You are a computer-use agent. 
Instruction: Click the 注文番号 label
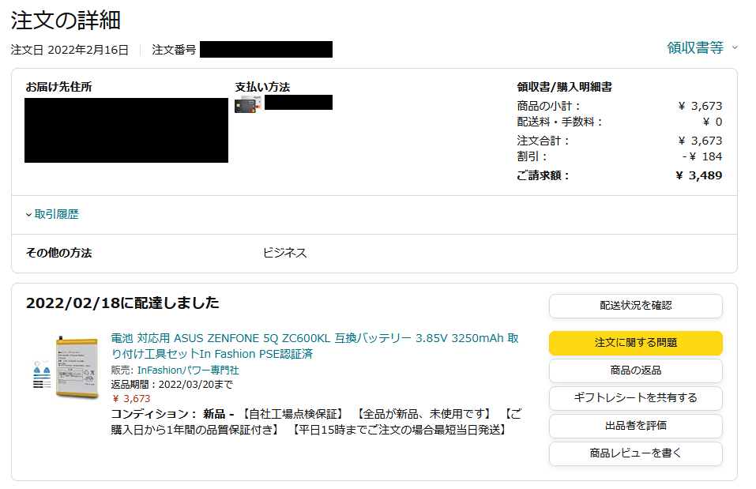pos(174,50)
